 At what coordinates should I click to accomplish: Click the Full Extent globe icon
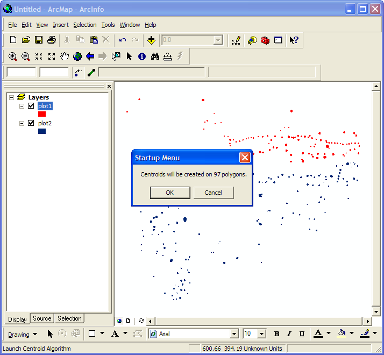77,56
